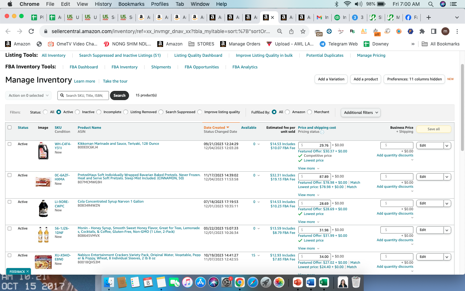465x291 pixels.
Task: Check the Kikkoman Marinade row checkbox
Action: 9,144
